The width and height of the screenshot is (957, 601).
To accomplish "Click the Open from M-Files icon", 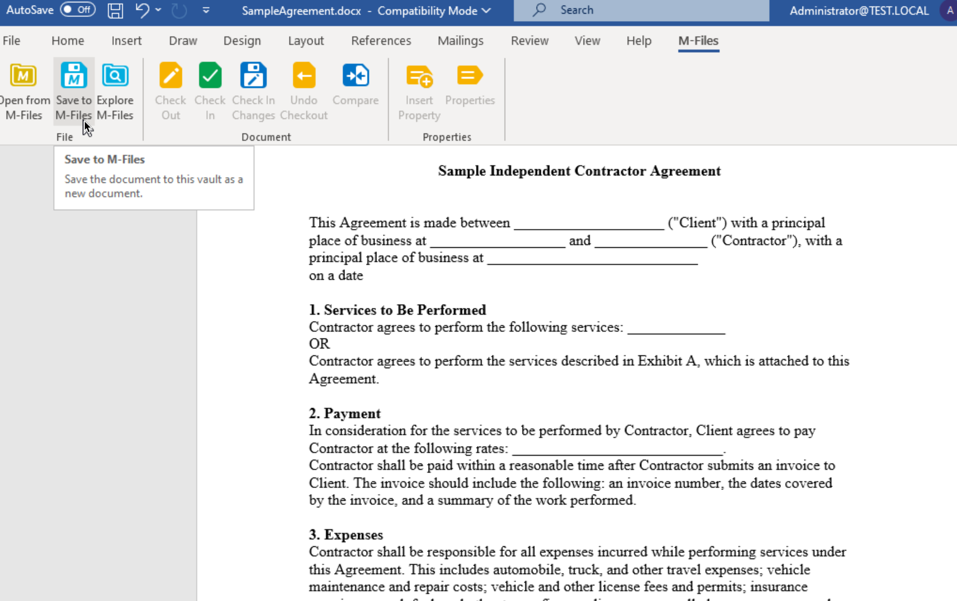I will (x=24, y=76).
